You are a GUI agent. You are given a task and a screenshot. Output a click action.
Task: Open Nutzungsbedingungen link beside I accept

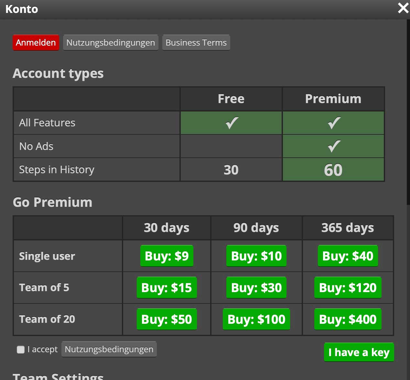[109, 349]
